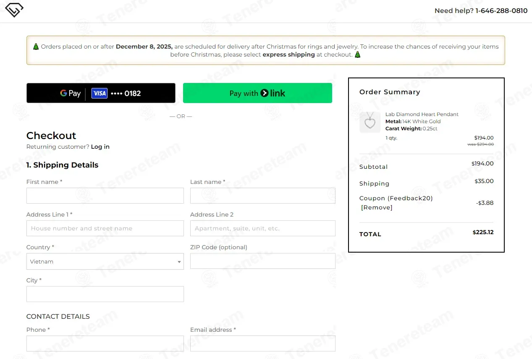Focus the Last name field
Image resolution: width=532 pixels, height=359 pixels.
pos(263,196)
